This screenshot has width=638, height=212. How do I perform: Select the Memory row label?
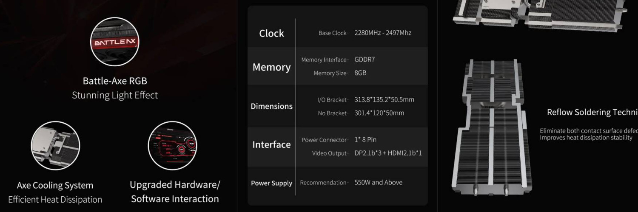(x=271, y=67)
